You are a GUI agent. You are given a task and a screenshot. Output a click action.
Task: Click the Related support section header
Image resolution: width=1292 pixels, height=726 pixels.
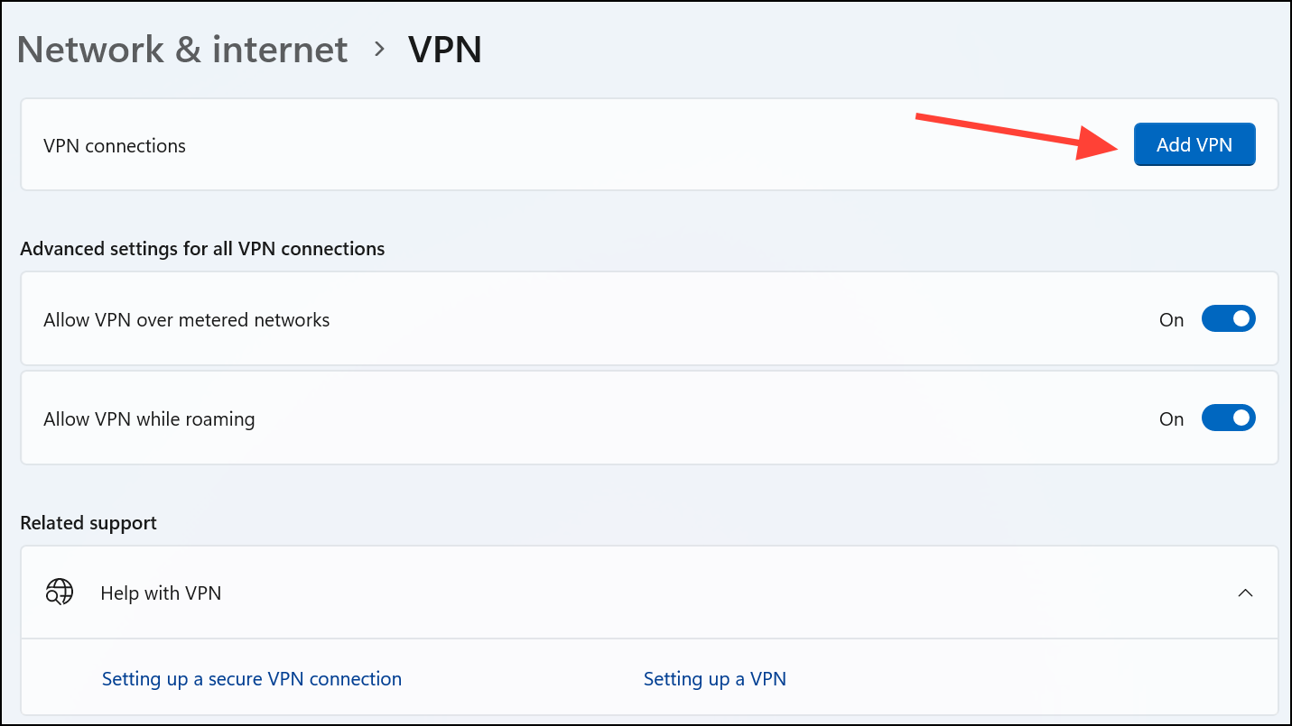point(88,522)
